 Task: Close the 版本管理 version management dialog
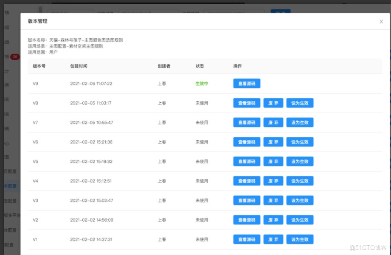[x=381, y=21]
